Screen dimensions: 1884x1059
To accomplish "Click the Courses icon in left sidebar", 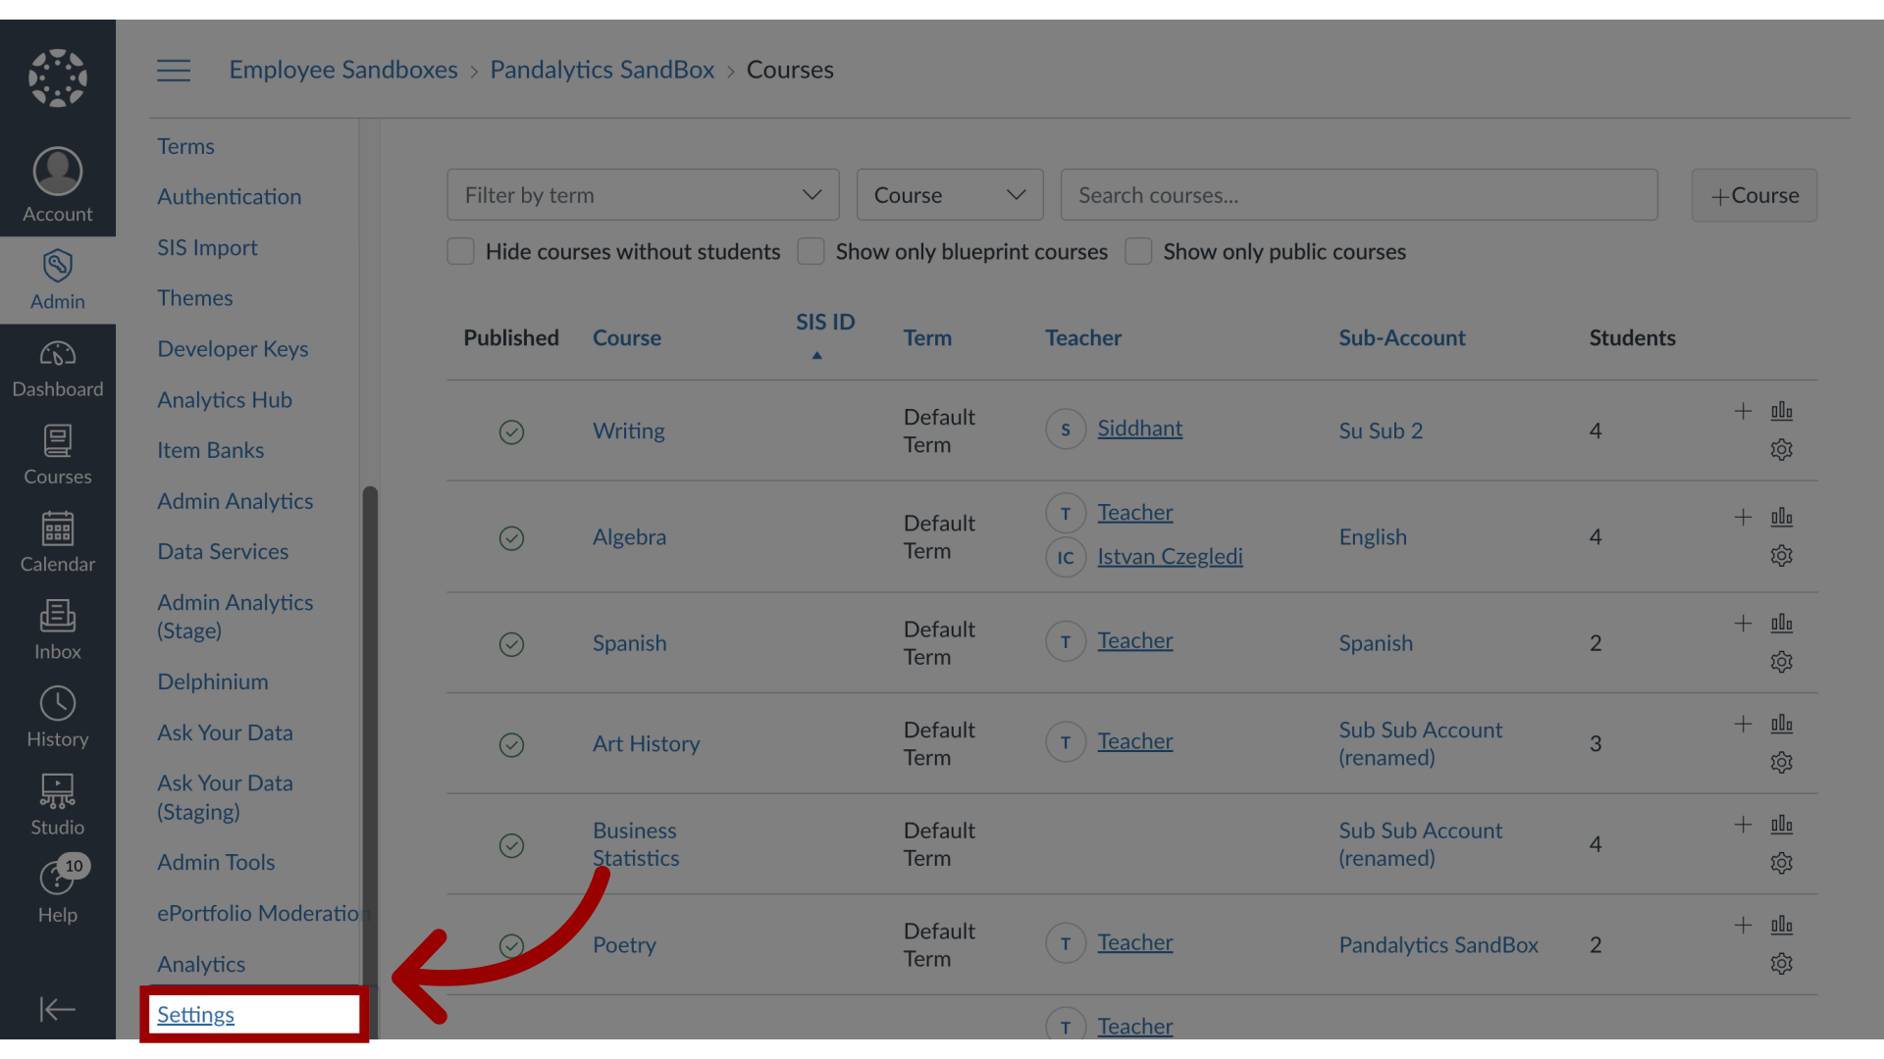I will 57,453.
